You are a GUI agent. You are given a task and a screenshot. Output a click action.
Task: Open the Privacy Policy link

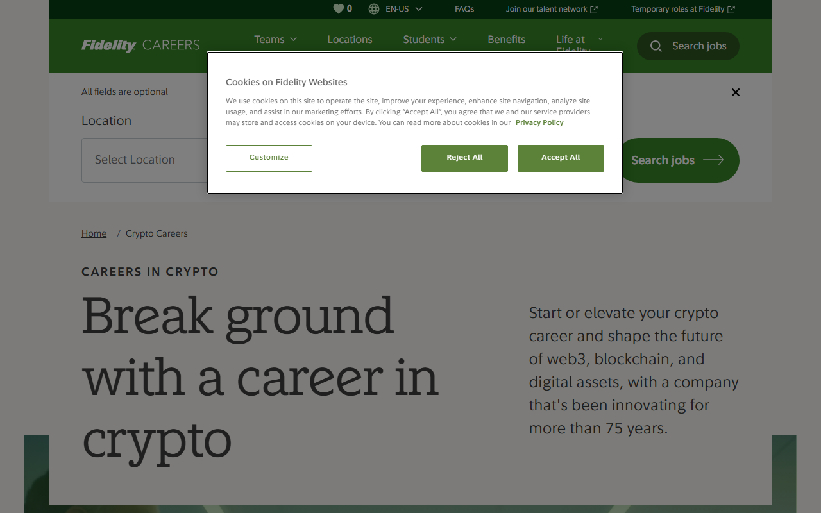coord(539,122)
